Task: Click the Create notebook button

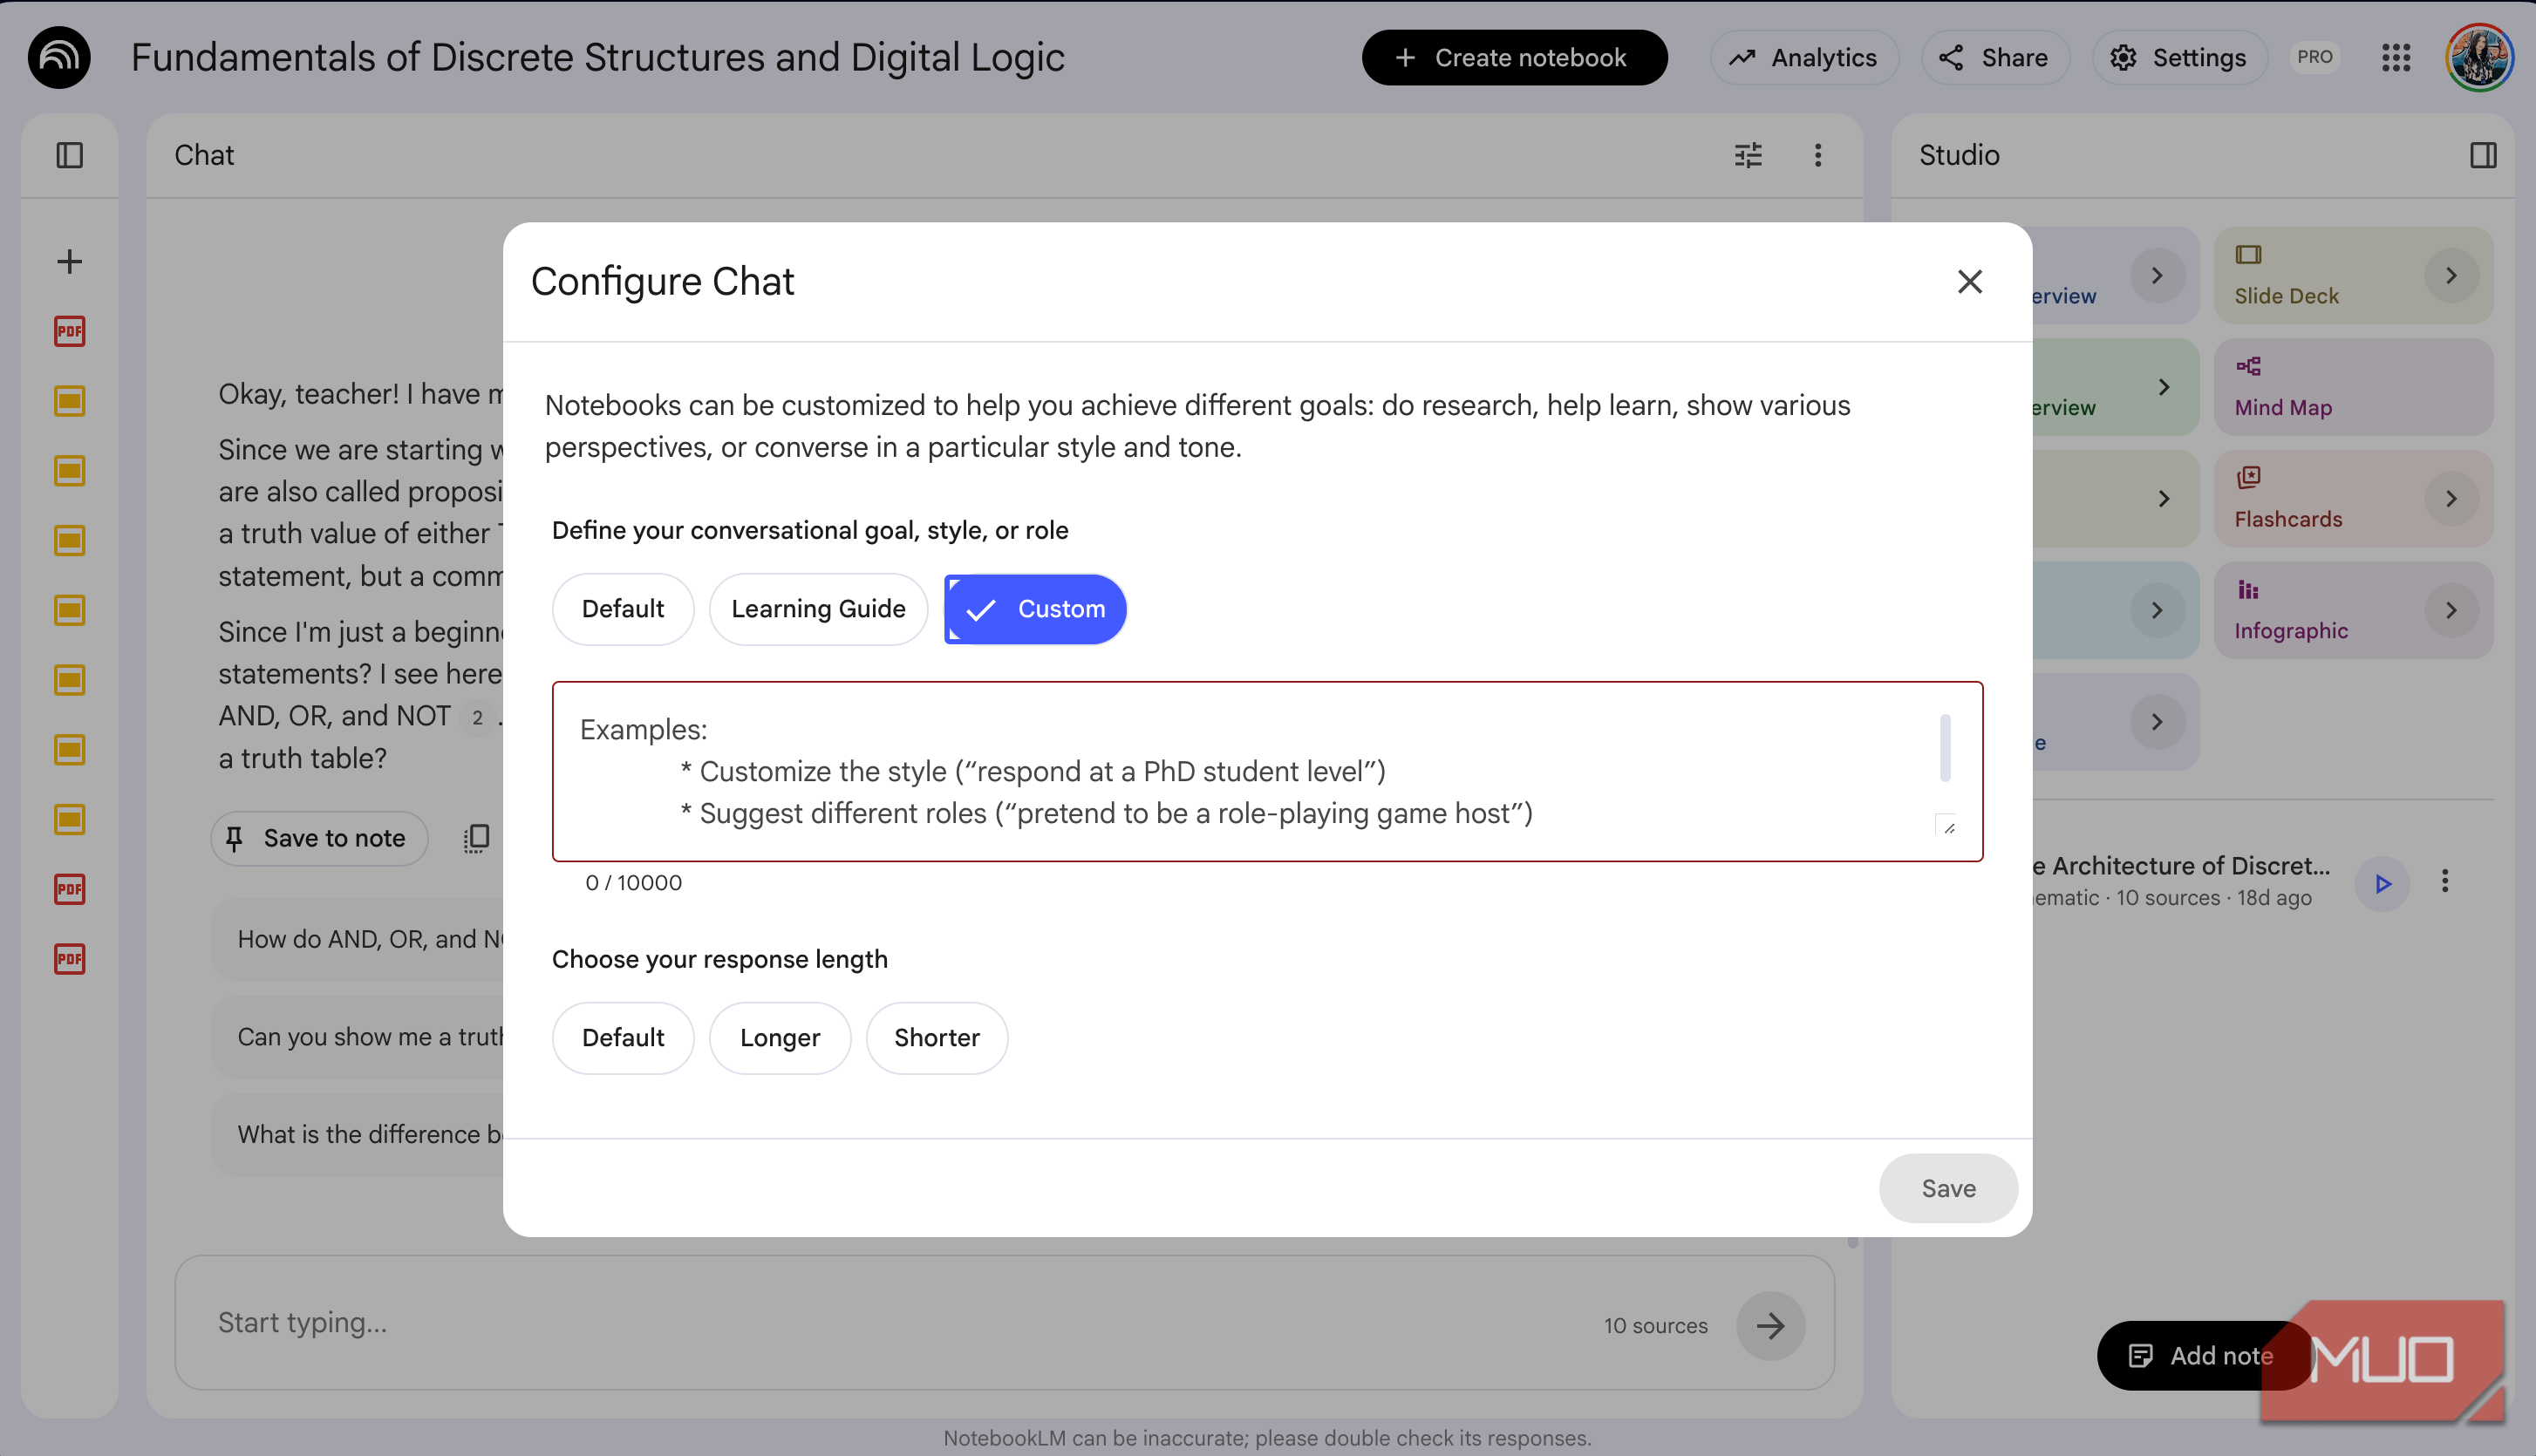Action: (x=1514, y=57)
